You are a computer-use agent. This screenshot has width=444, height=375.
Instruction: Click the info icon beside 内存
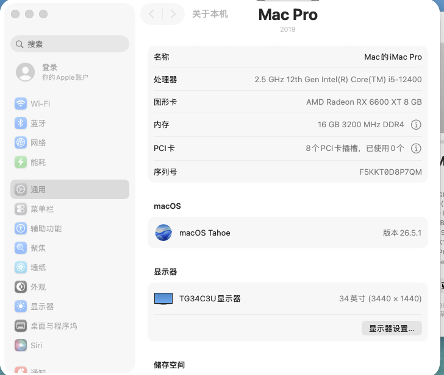(416, 125)
